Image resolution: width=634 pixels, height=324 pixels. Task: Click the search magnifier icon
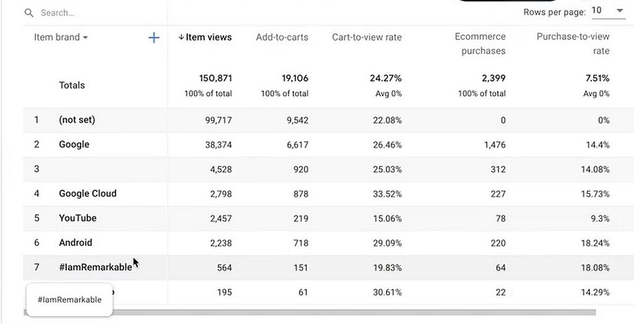pyautogui.click(x=28, y=13)
